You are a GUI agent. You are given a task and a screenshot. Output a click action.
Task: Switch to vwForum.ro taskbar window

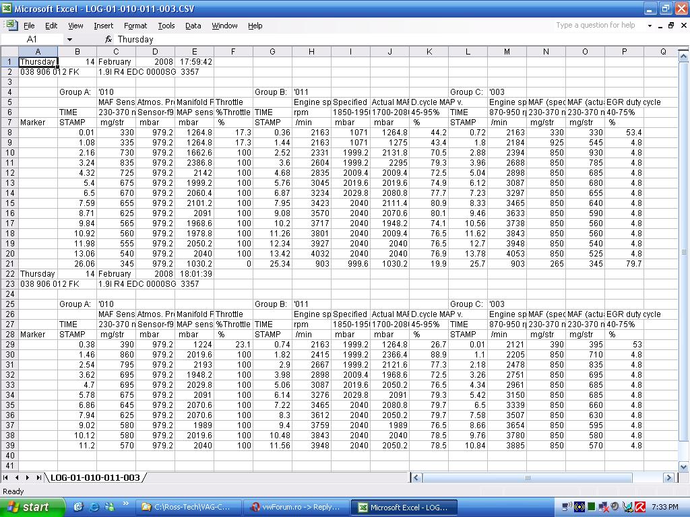296,507
